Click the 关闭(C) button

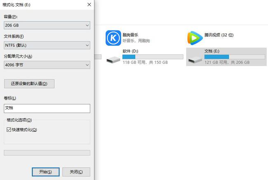coord(76,172)
